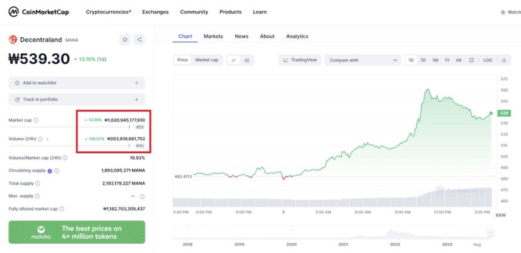Select the 1D time range

(x=411, y=60)
